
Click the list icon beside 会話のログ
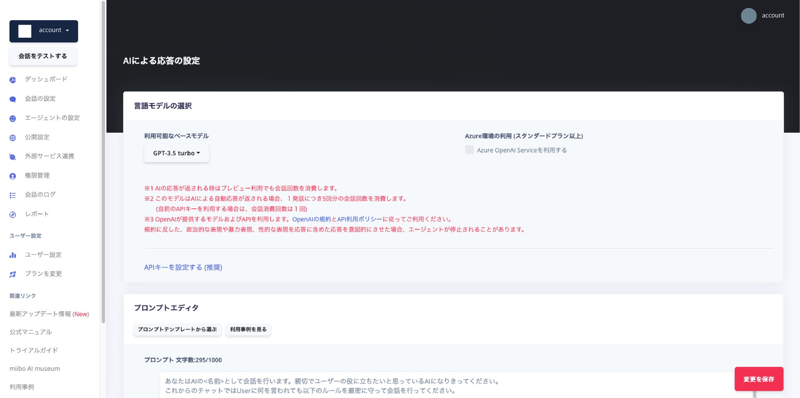(13, 195)
